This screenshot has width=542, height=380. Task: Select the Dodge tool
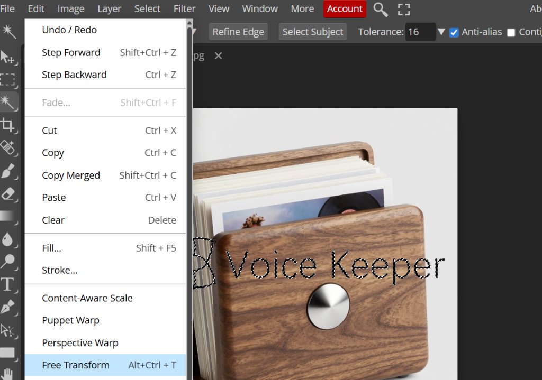click(x=7, y=262)
